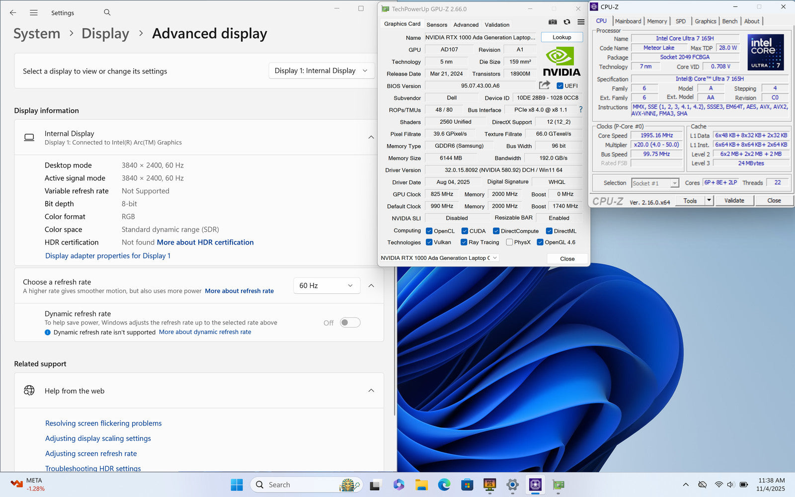The image size is (795, 497).
Task: Click the BIOS export share icon
Action: [x=545, y=85]
